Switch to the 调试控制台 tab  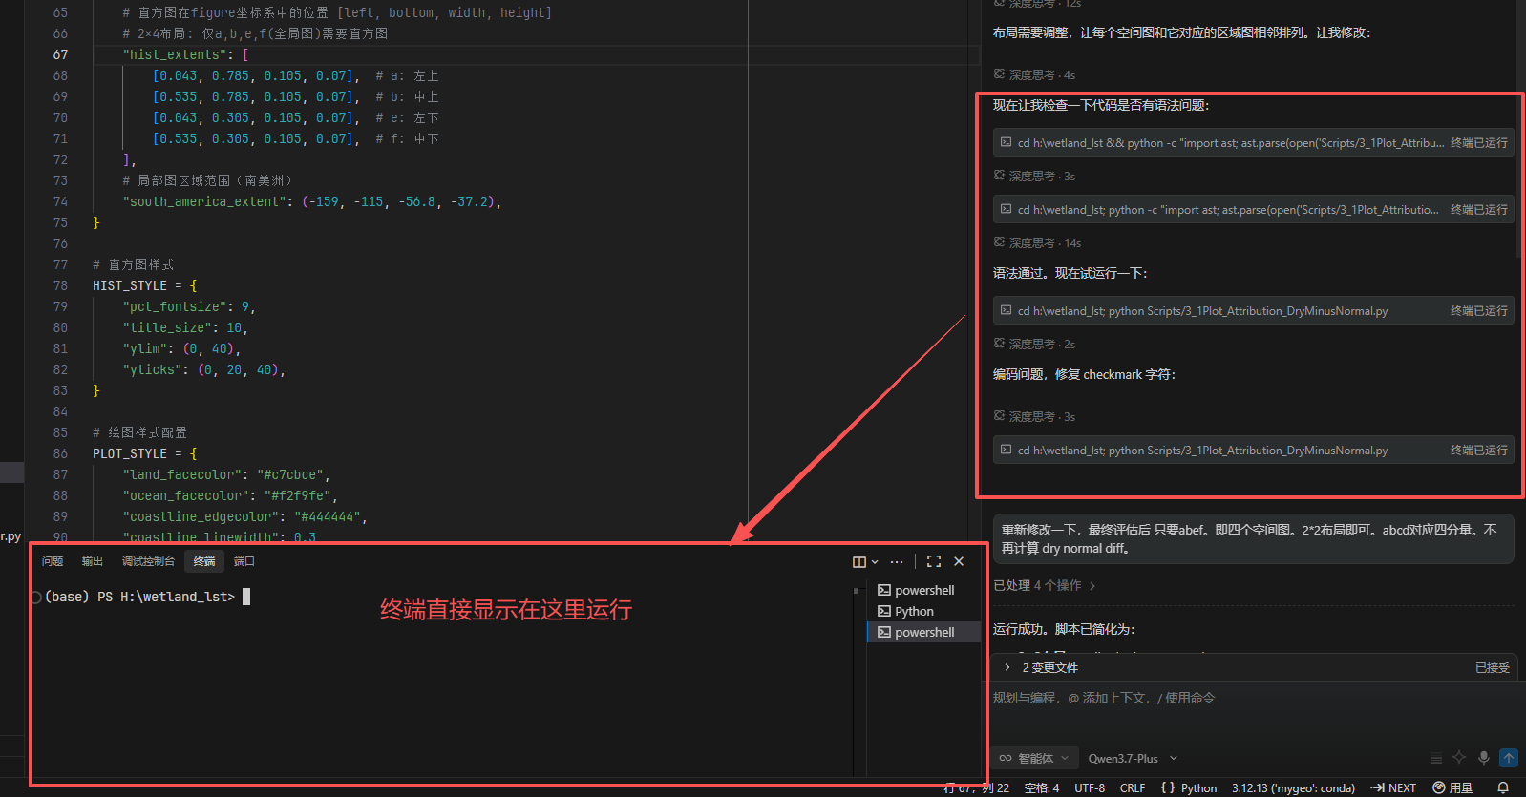(148, 561)
